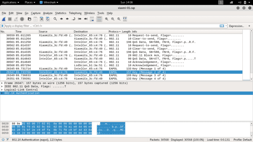
Task: Open the Wireless menu
Action: pos(89,13)
